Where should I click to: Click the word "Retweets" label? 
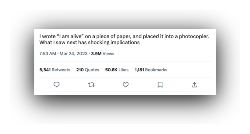pyautogui.click(x=61, y=70)
